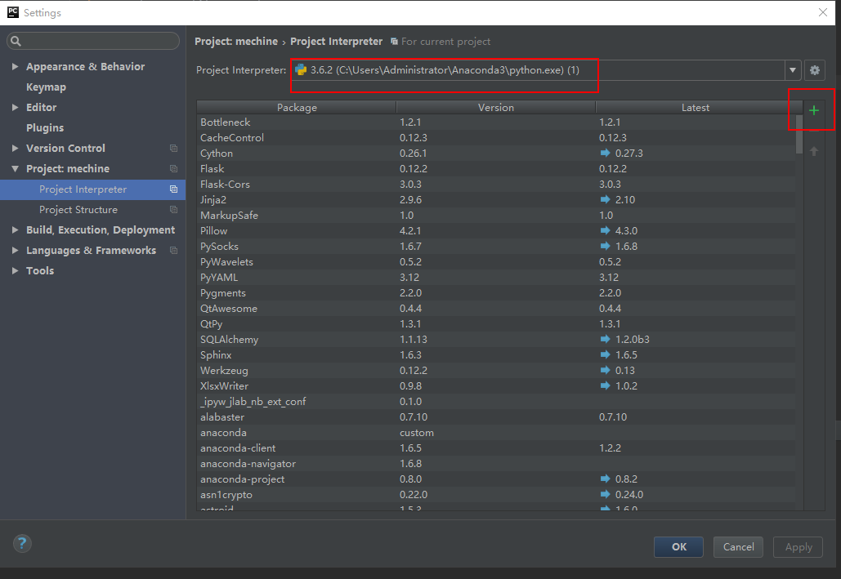Click update arrow icon for Jinja2
Viewport: 841px width, 579px height.
point(605,199)
